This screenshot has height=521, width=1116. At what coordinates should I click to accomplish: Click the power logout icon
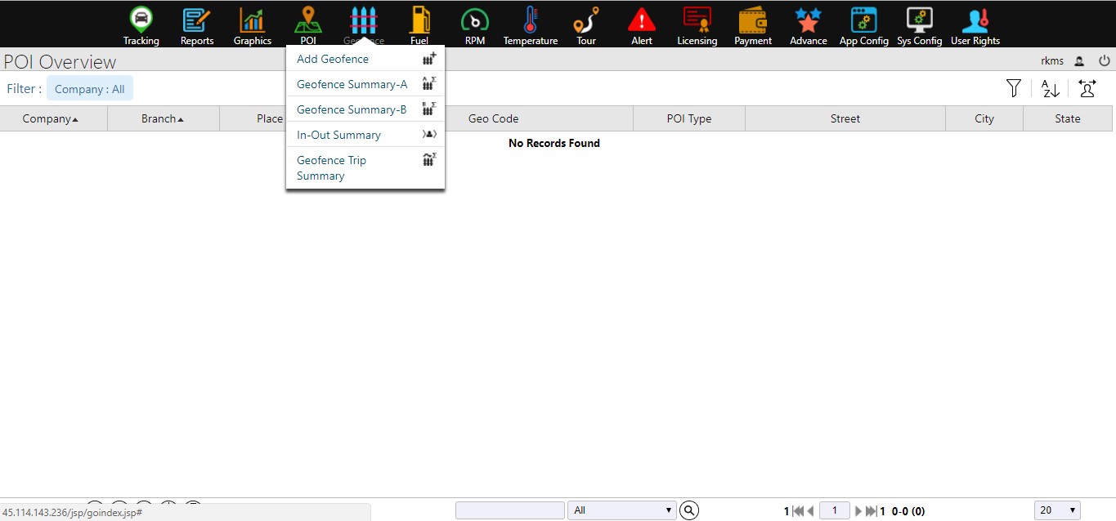coord(1104,60)
